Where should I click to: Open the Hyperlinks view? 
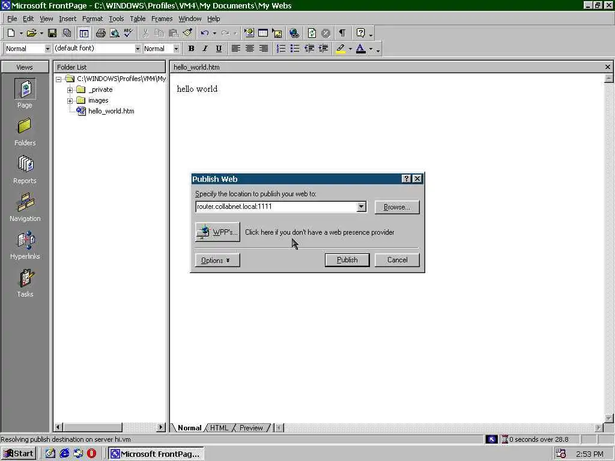25,246
